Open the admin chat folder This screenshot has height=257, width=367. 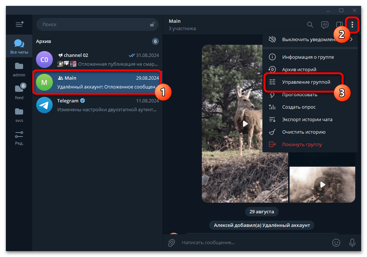19,69
